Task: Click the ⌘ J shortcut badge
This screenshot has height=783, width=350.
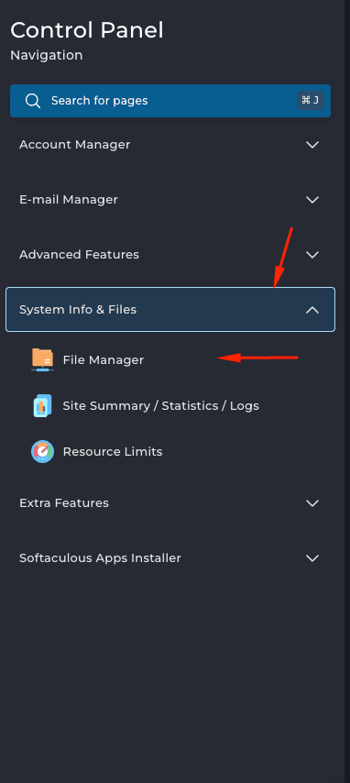Action: [x=310, y=100]
